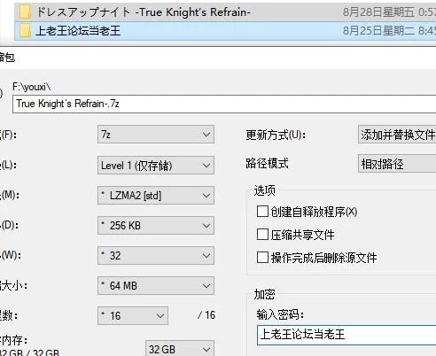Click folder name ドレスアップナイト -True Knight's Refrain-
Image resolution: width=436 pixels, height=356 pixels.
pos(144,12)
